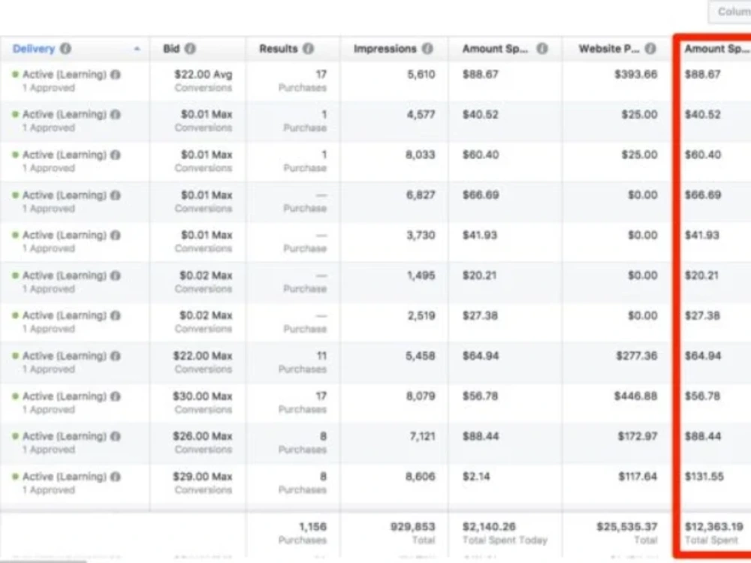
Task: Click the 5,610 impressions value
Action: coord(421,74)
